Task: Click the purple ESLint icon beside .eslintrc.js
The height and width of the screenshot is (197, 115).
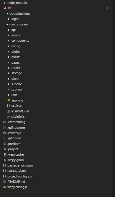Action: tap(4, 133)
